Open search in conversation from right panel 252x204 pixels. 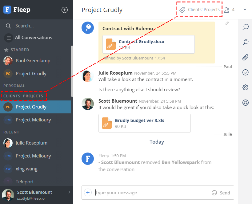[x=245, y=27]
